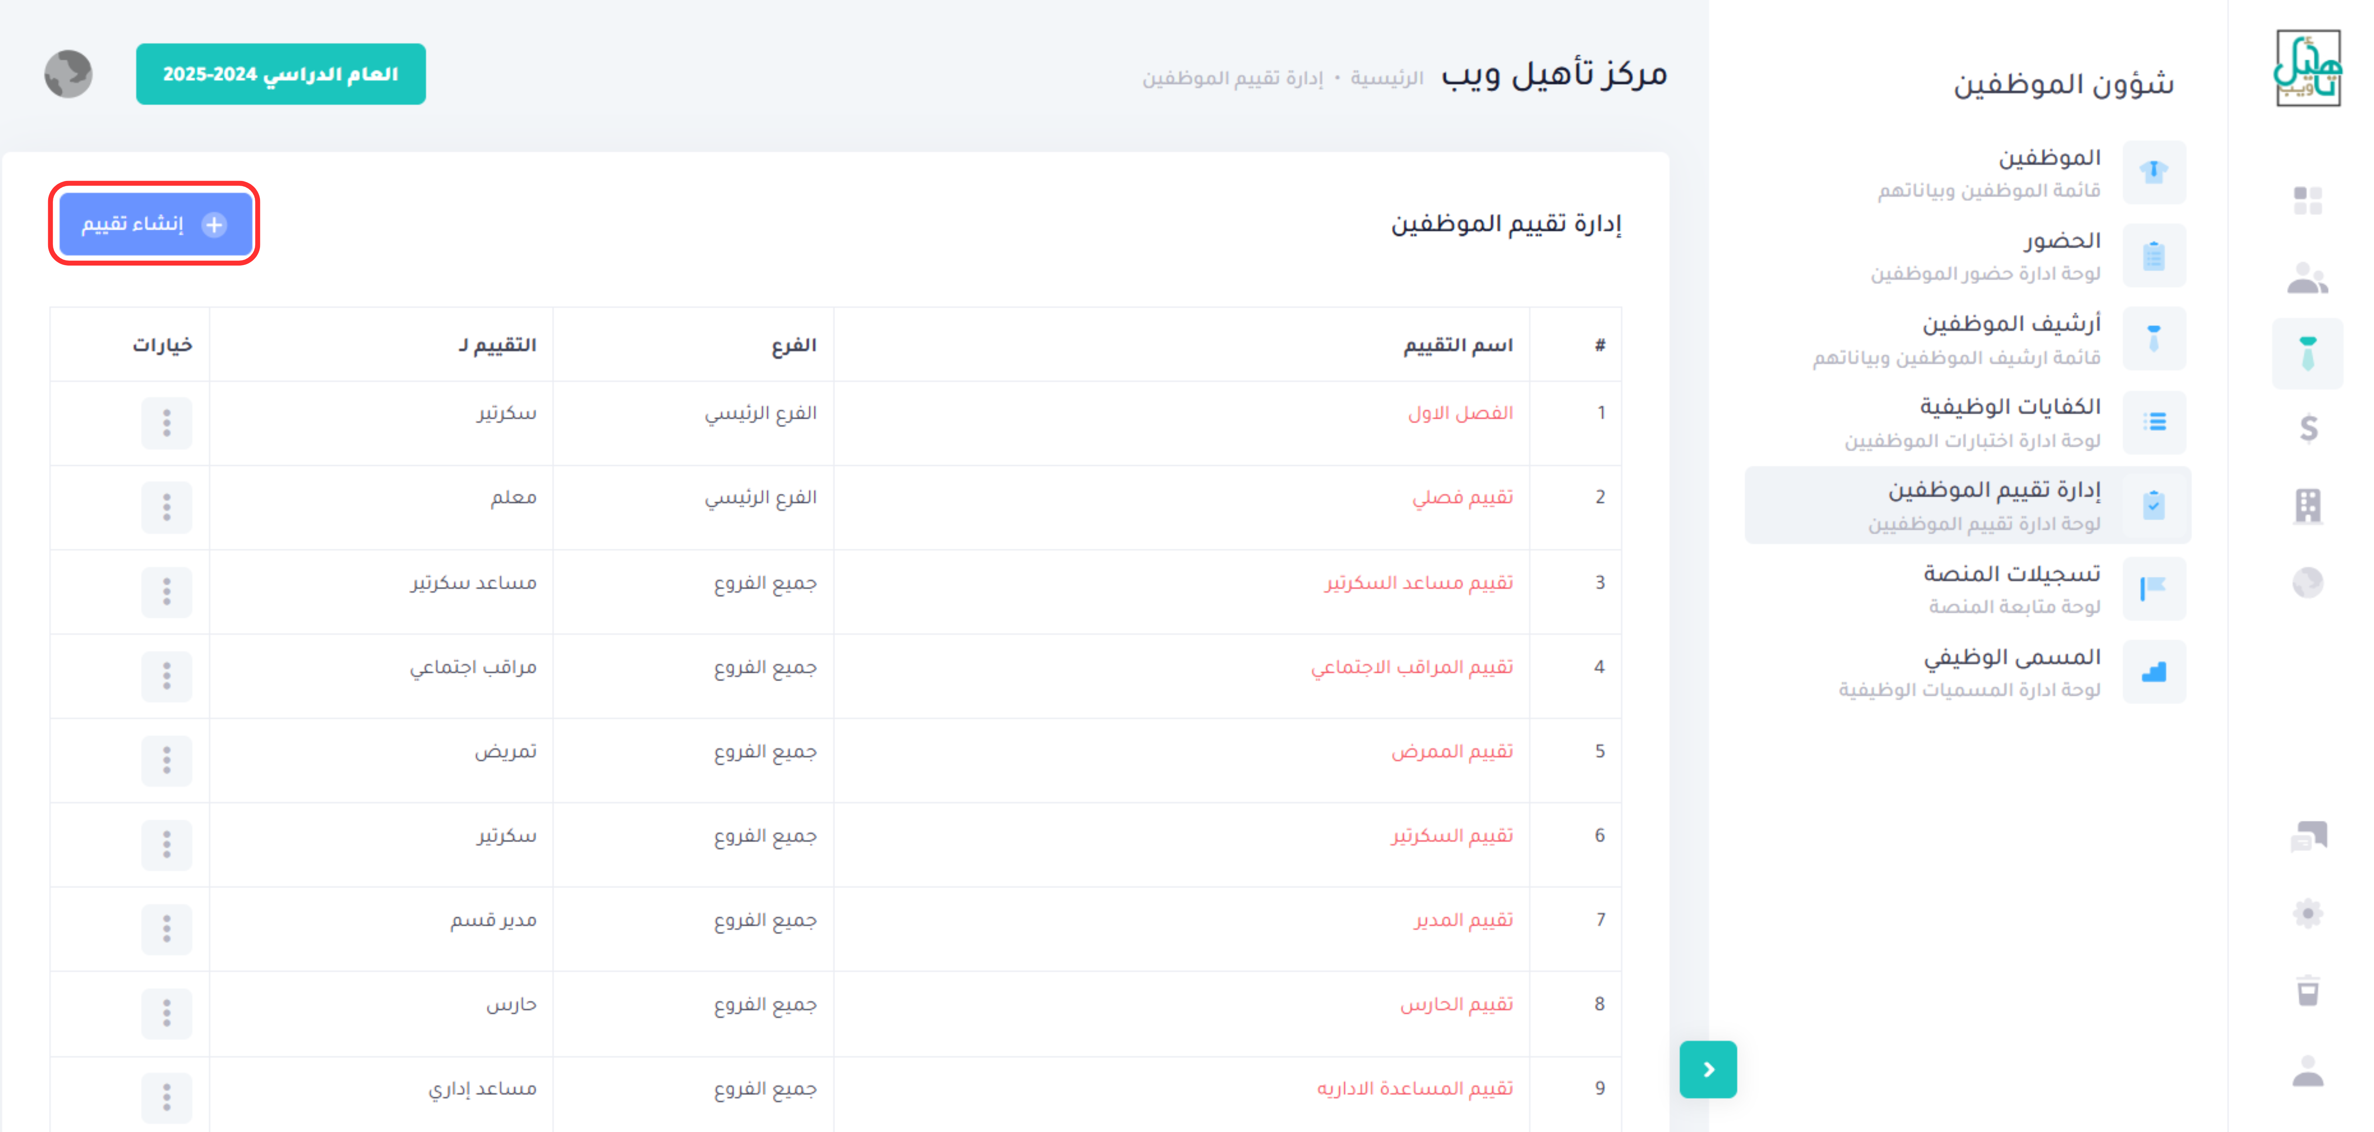Open the تقييم الحارس evaluation link

pyautogui.click(x=1457, y=1004)
